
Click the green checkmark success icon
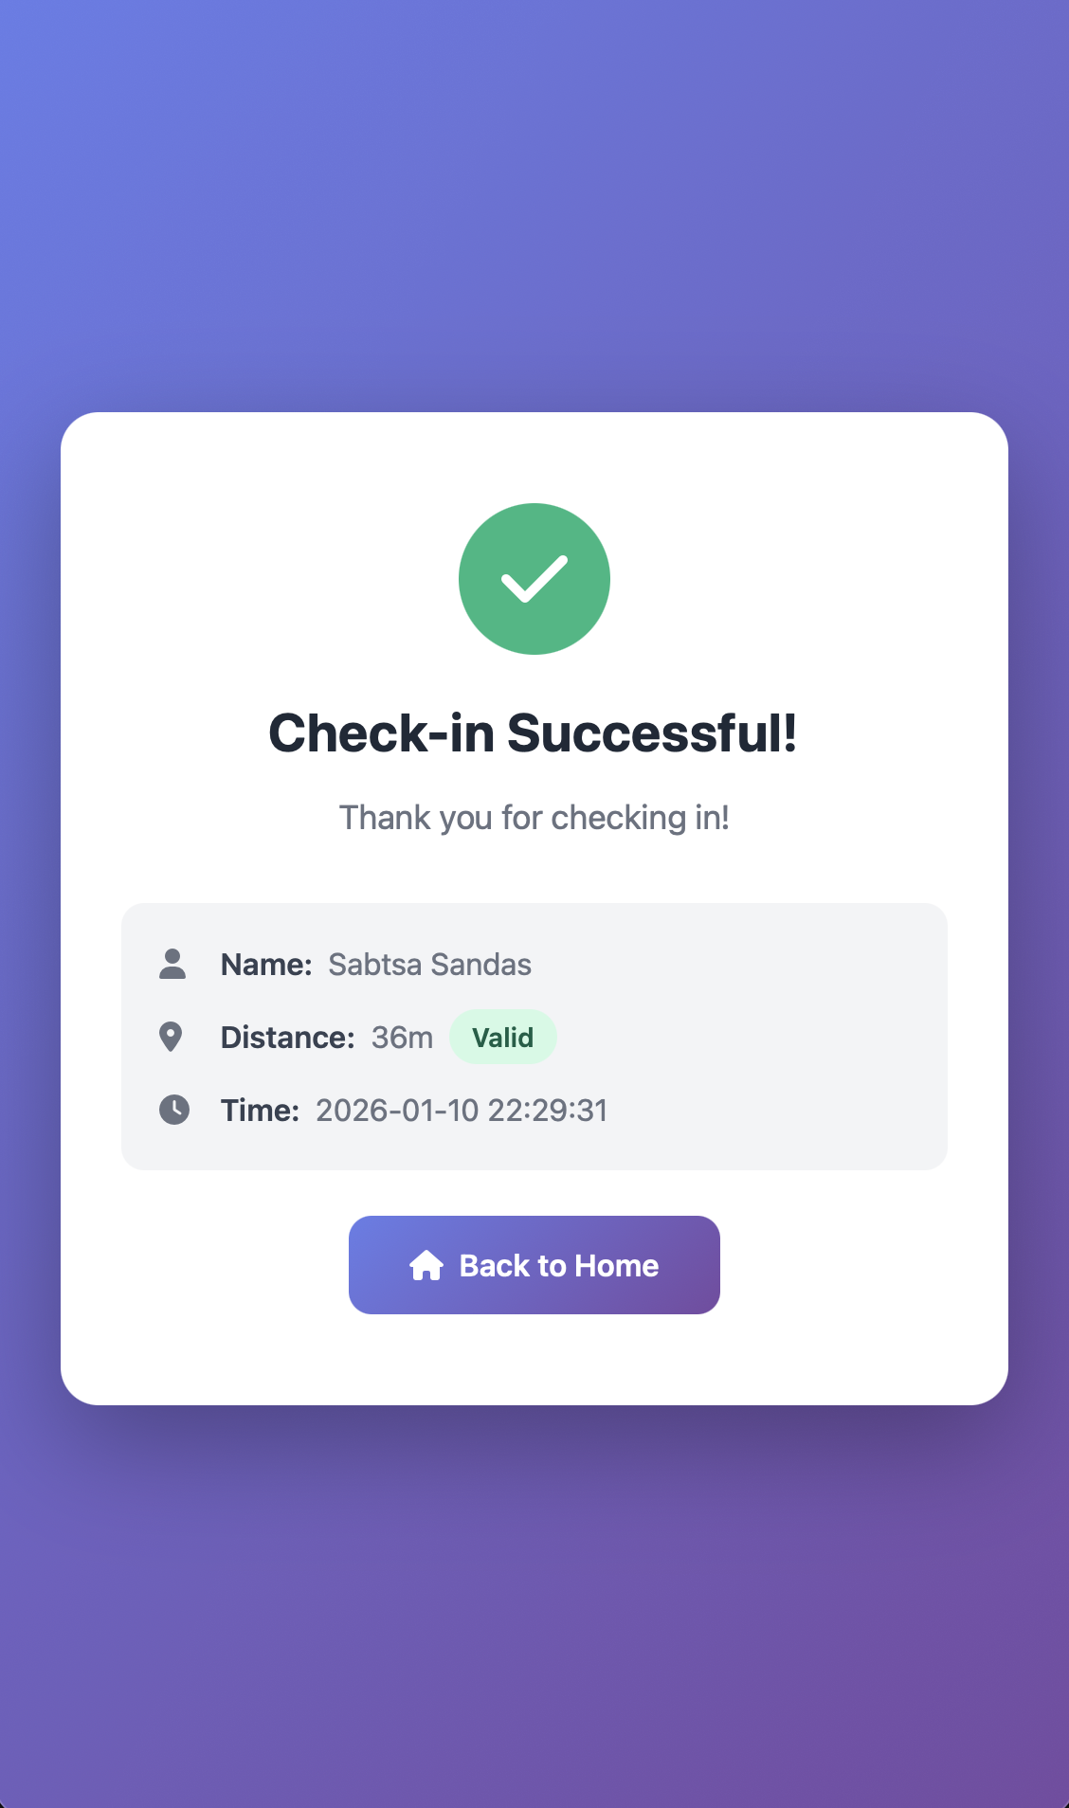coord(534,578)
